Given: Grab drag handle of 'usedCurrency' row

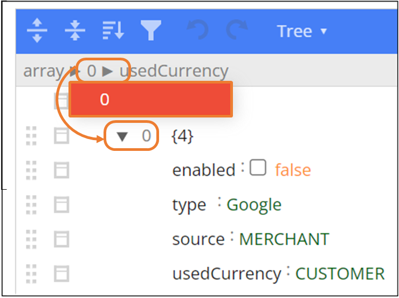Looking at the screenshot, I should click(31, 274).
